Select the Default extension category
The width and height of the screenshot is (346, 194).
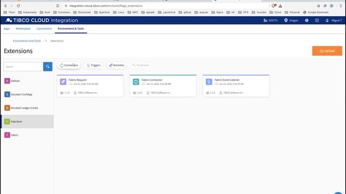(27, 81)
